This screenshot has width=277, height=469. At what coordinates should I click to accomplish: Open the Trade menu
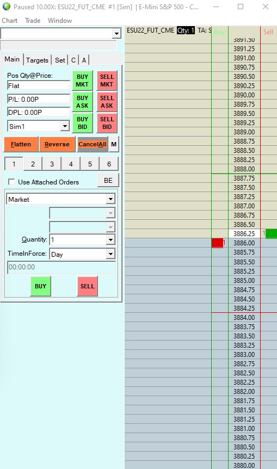click(x=33, y=20)
